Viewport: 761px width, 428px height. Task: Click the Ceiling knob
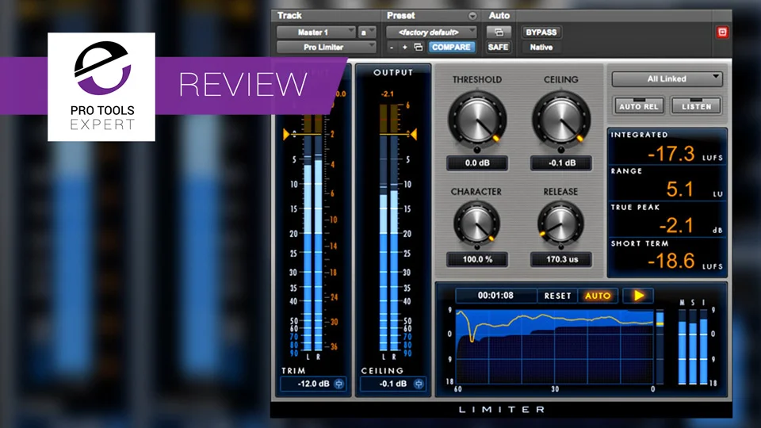[561, 120]
